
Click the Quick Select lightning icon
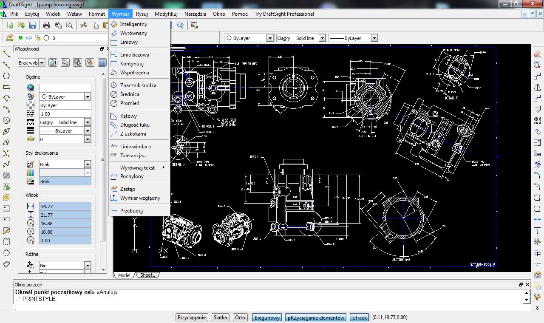(89, 62)
